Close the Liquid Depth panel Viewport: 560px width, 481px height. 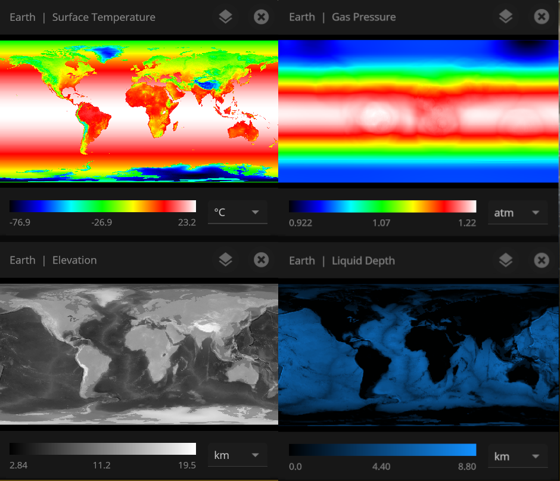click(x=542, y=260)
